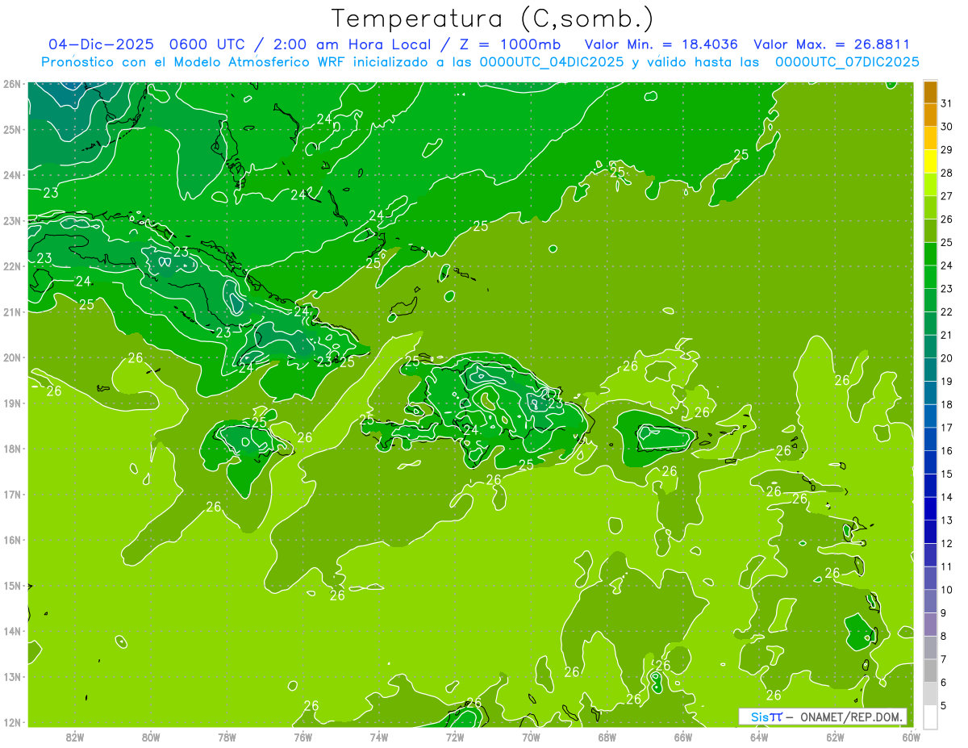
Task: Click the '62W' longitude axis label
Action: click(835, 736)
